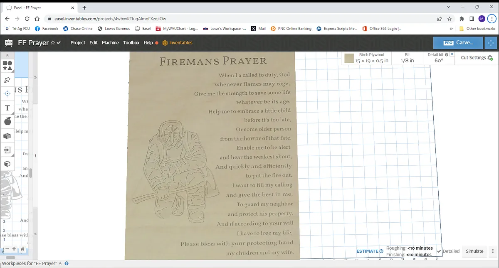Viewport: 499px width, 268px height.
Task: Click the Carve button
Action: coord(458,43)
